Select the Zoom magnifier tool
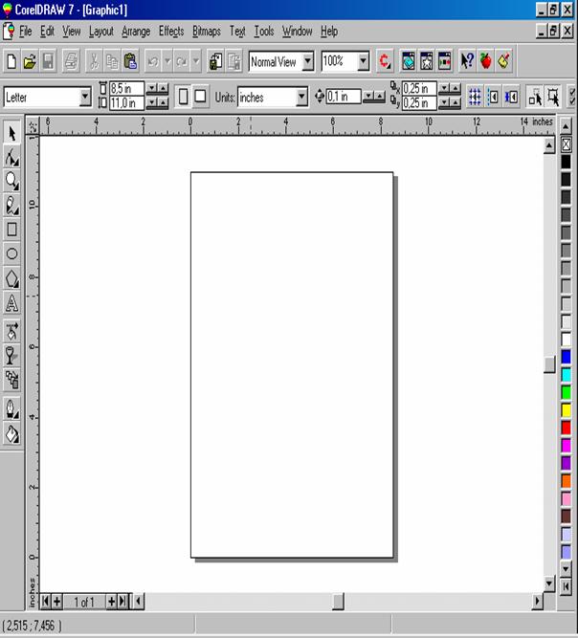 [12, 181]
